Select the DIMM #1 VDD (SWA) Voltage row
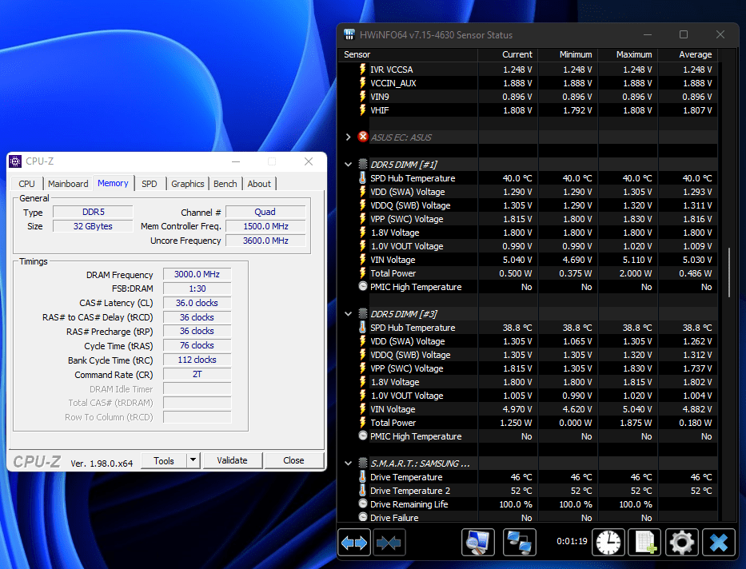Viewport: 746px width, 569px height. (x=528, y=192)
